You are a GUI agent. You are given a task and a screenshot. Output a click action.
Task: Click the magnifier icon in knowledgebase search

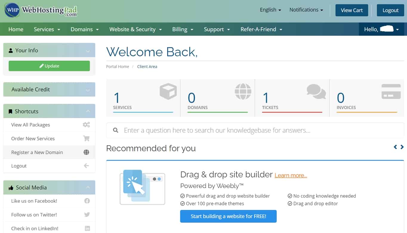point(116,130)
